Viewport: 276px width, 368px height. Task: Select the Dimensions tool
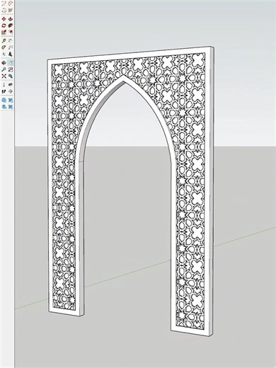pos(11,41)
